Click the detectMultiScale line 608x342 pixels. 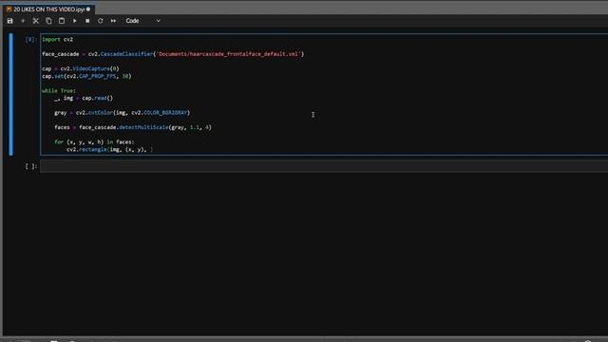pyautogui.click(x=133, y=127)
